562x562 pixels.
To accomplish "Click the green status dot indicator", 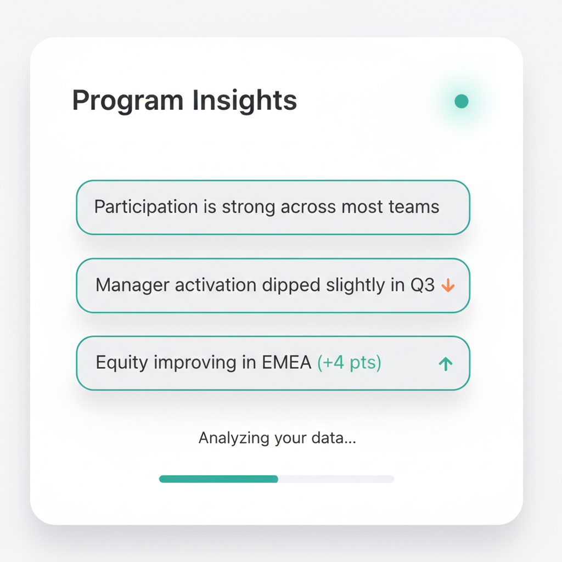I will [462, 101].
